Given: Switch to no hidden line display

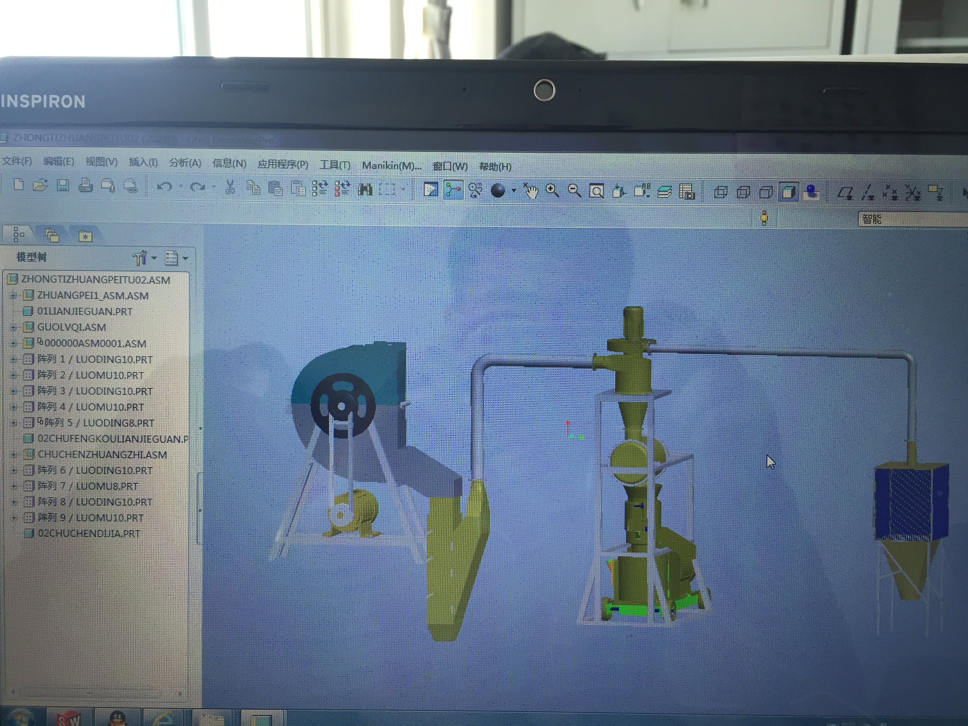Looking at the screenshot, I should click(766, 192).
